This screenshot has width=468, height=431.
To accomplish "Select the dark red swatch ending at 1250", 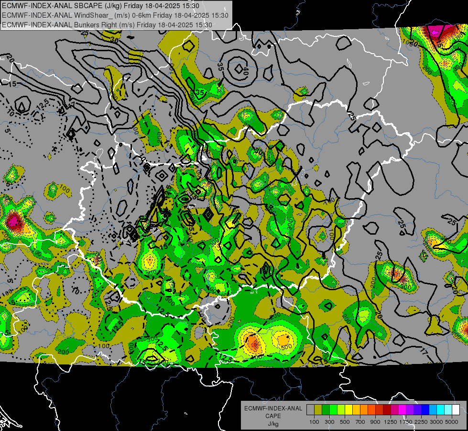I will tap(387, 410).
